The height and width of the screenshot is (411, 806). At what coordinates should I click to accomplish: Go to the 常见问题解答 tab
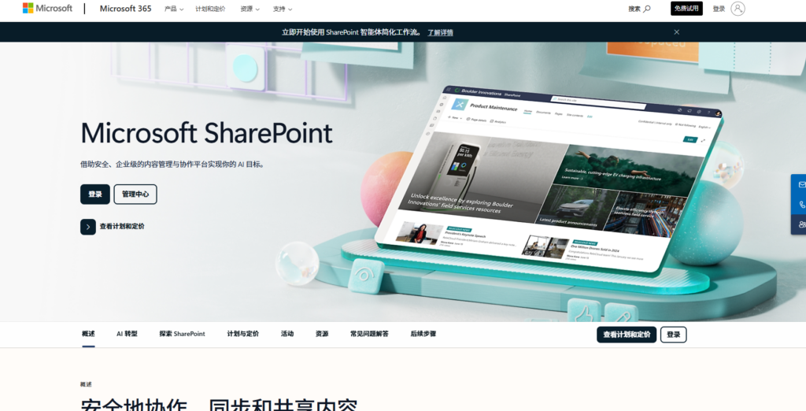[x=369, y=334]
